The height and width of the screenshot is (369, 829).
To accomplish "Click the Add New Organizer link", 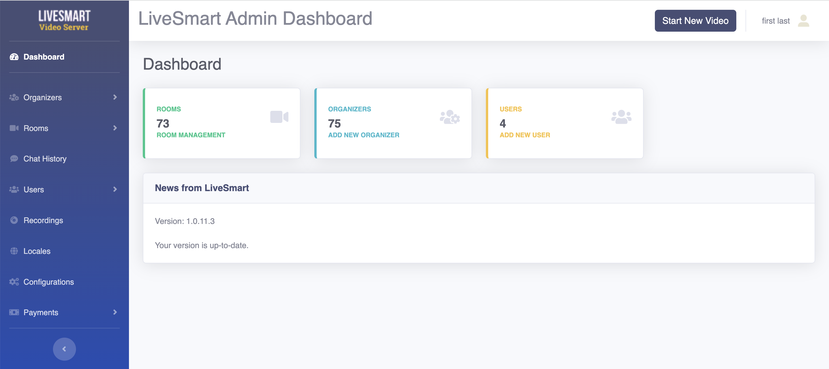I will tap(363, 135).
